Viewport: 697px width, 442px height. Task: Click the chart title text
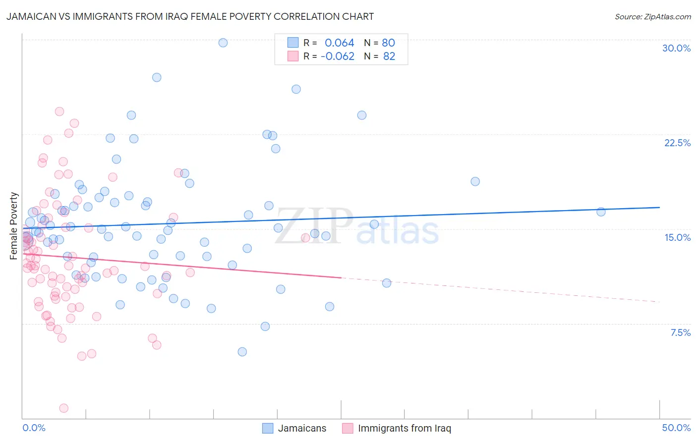[190, 16]
